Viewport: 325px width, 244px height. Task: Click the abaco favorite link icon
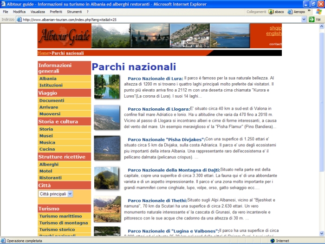coord(271,12)
